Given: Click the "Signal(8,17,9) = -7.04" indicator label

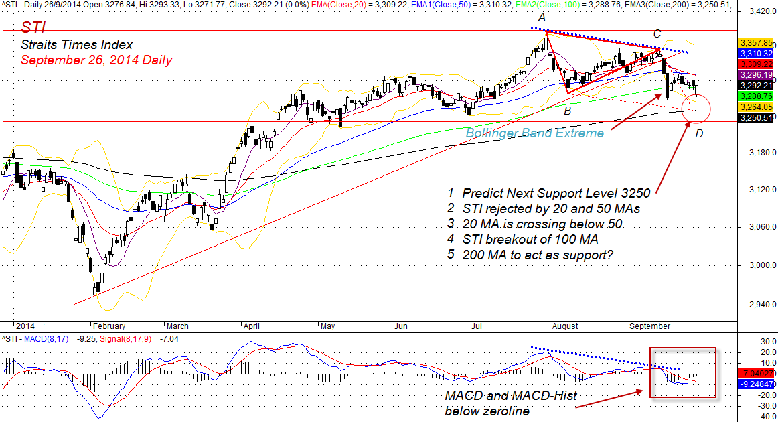Looking at the screenshot, I should point(139,339).
